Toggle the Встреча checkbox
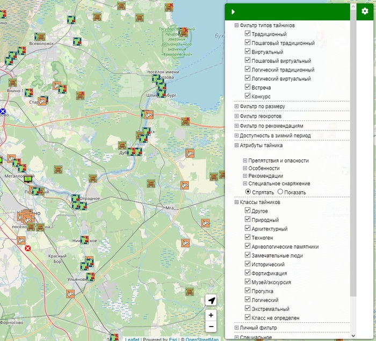 pyautogui.click(x=248, y=87)
